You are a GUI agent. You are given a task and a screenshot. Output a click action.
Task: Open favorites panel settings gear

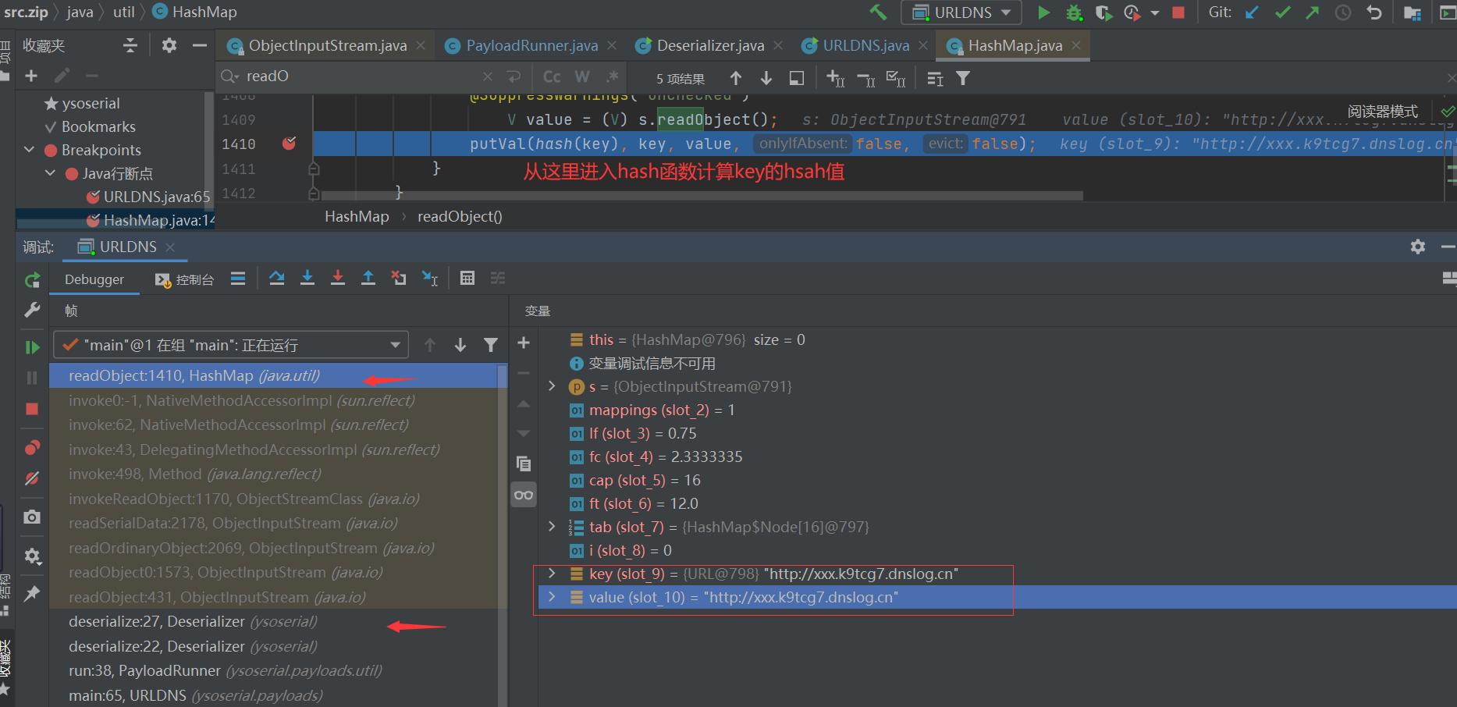click(169, 46)
